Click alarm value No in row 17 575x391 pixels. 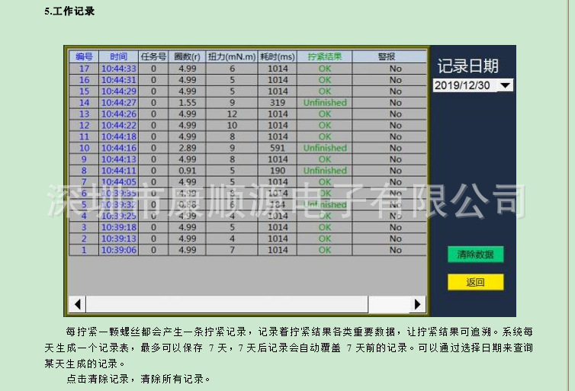(395, 69)
